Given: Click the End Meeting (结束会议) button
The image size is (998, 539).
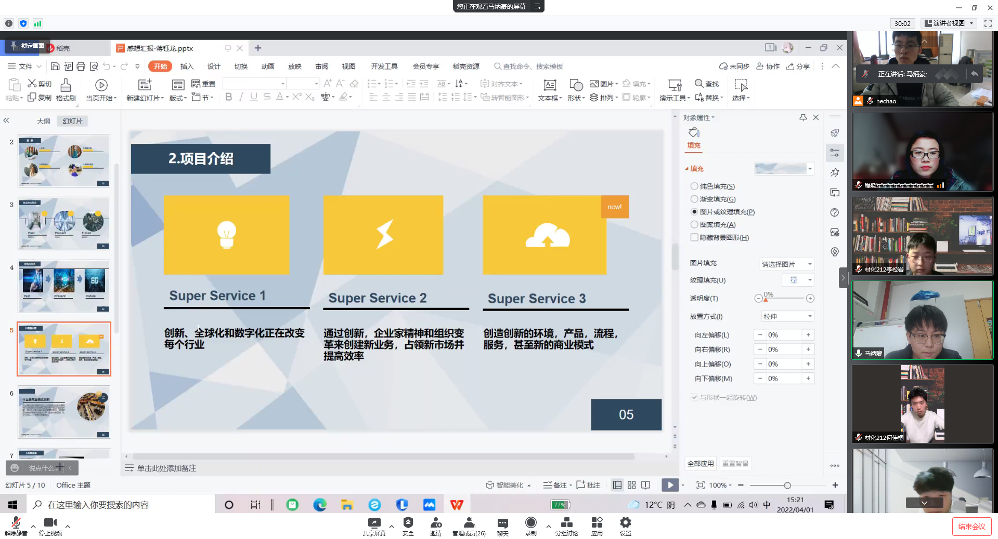Looking at the screenshot, I should click(x=971, y=527).
